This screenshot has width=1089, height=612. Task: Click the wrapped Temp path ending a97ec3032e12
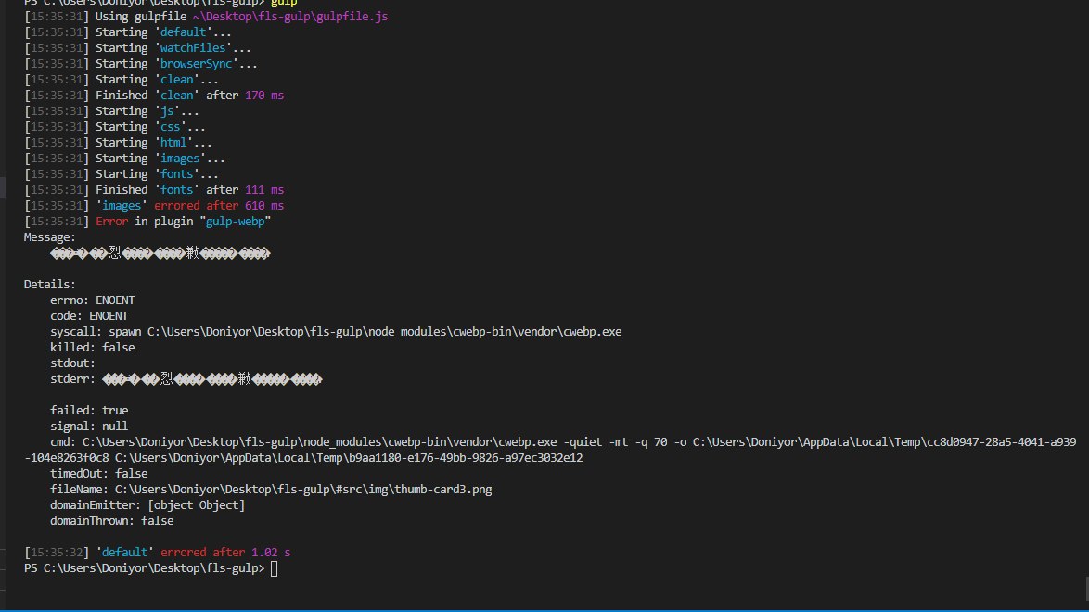(x=349, y=458)
